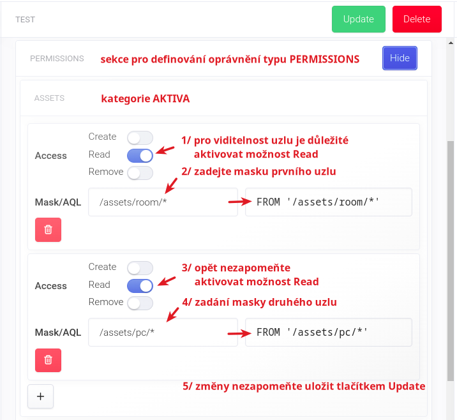The height and width of the screenshot is (420, 457).
Task: Click the ASSETS category header
Action: coord(49,98)
